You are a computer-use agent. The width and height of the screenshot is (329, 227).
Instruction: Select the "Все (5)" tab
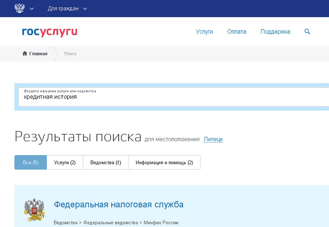pos(31,162)
